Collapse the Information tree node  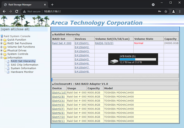[x=1, y=58]
